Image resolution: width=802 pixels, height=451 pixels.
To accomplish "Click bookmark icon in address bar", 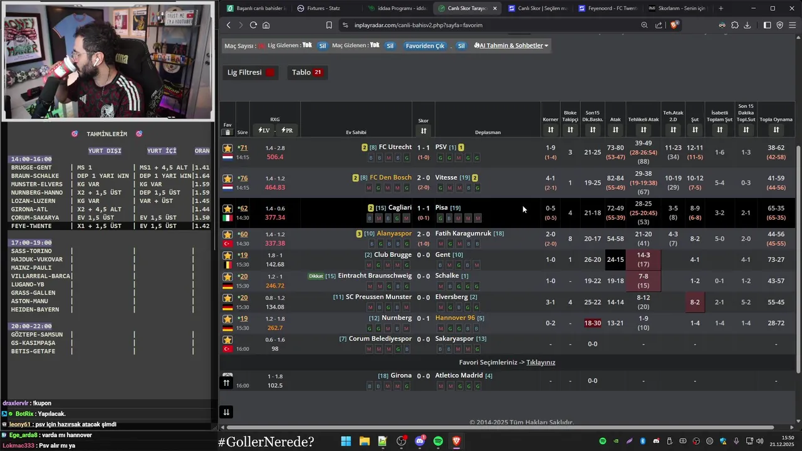I will point(329,25).
